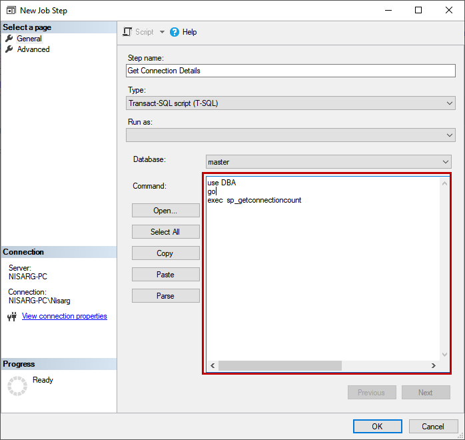This screenshot has width=465, height=440.
Task: Select the Advanced page
Action: [x=33, y=49]
